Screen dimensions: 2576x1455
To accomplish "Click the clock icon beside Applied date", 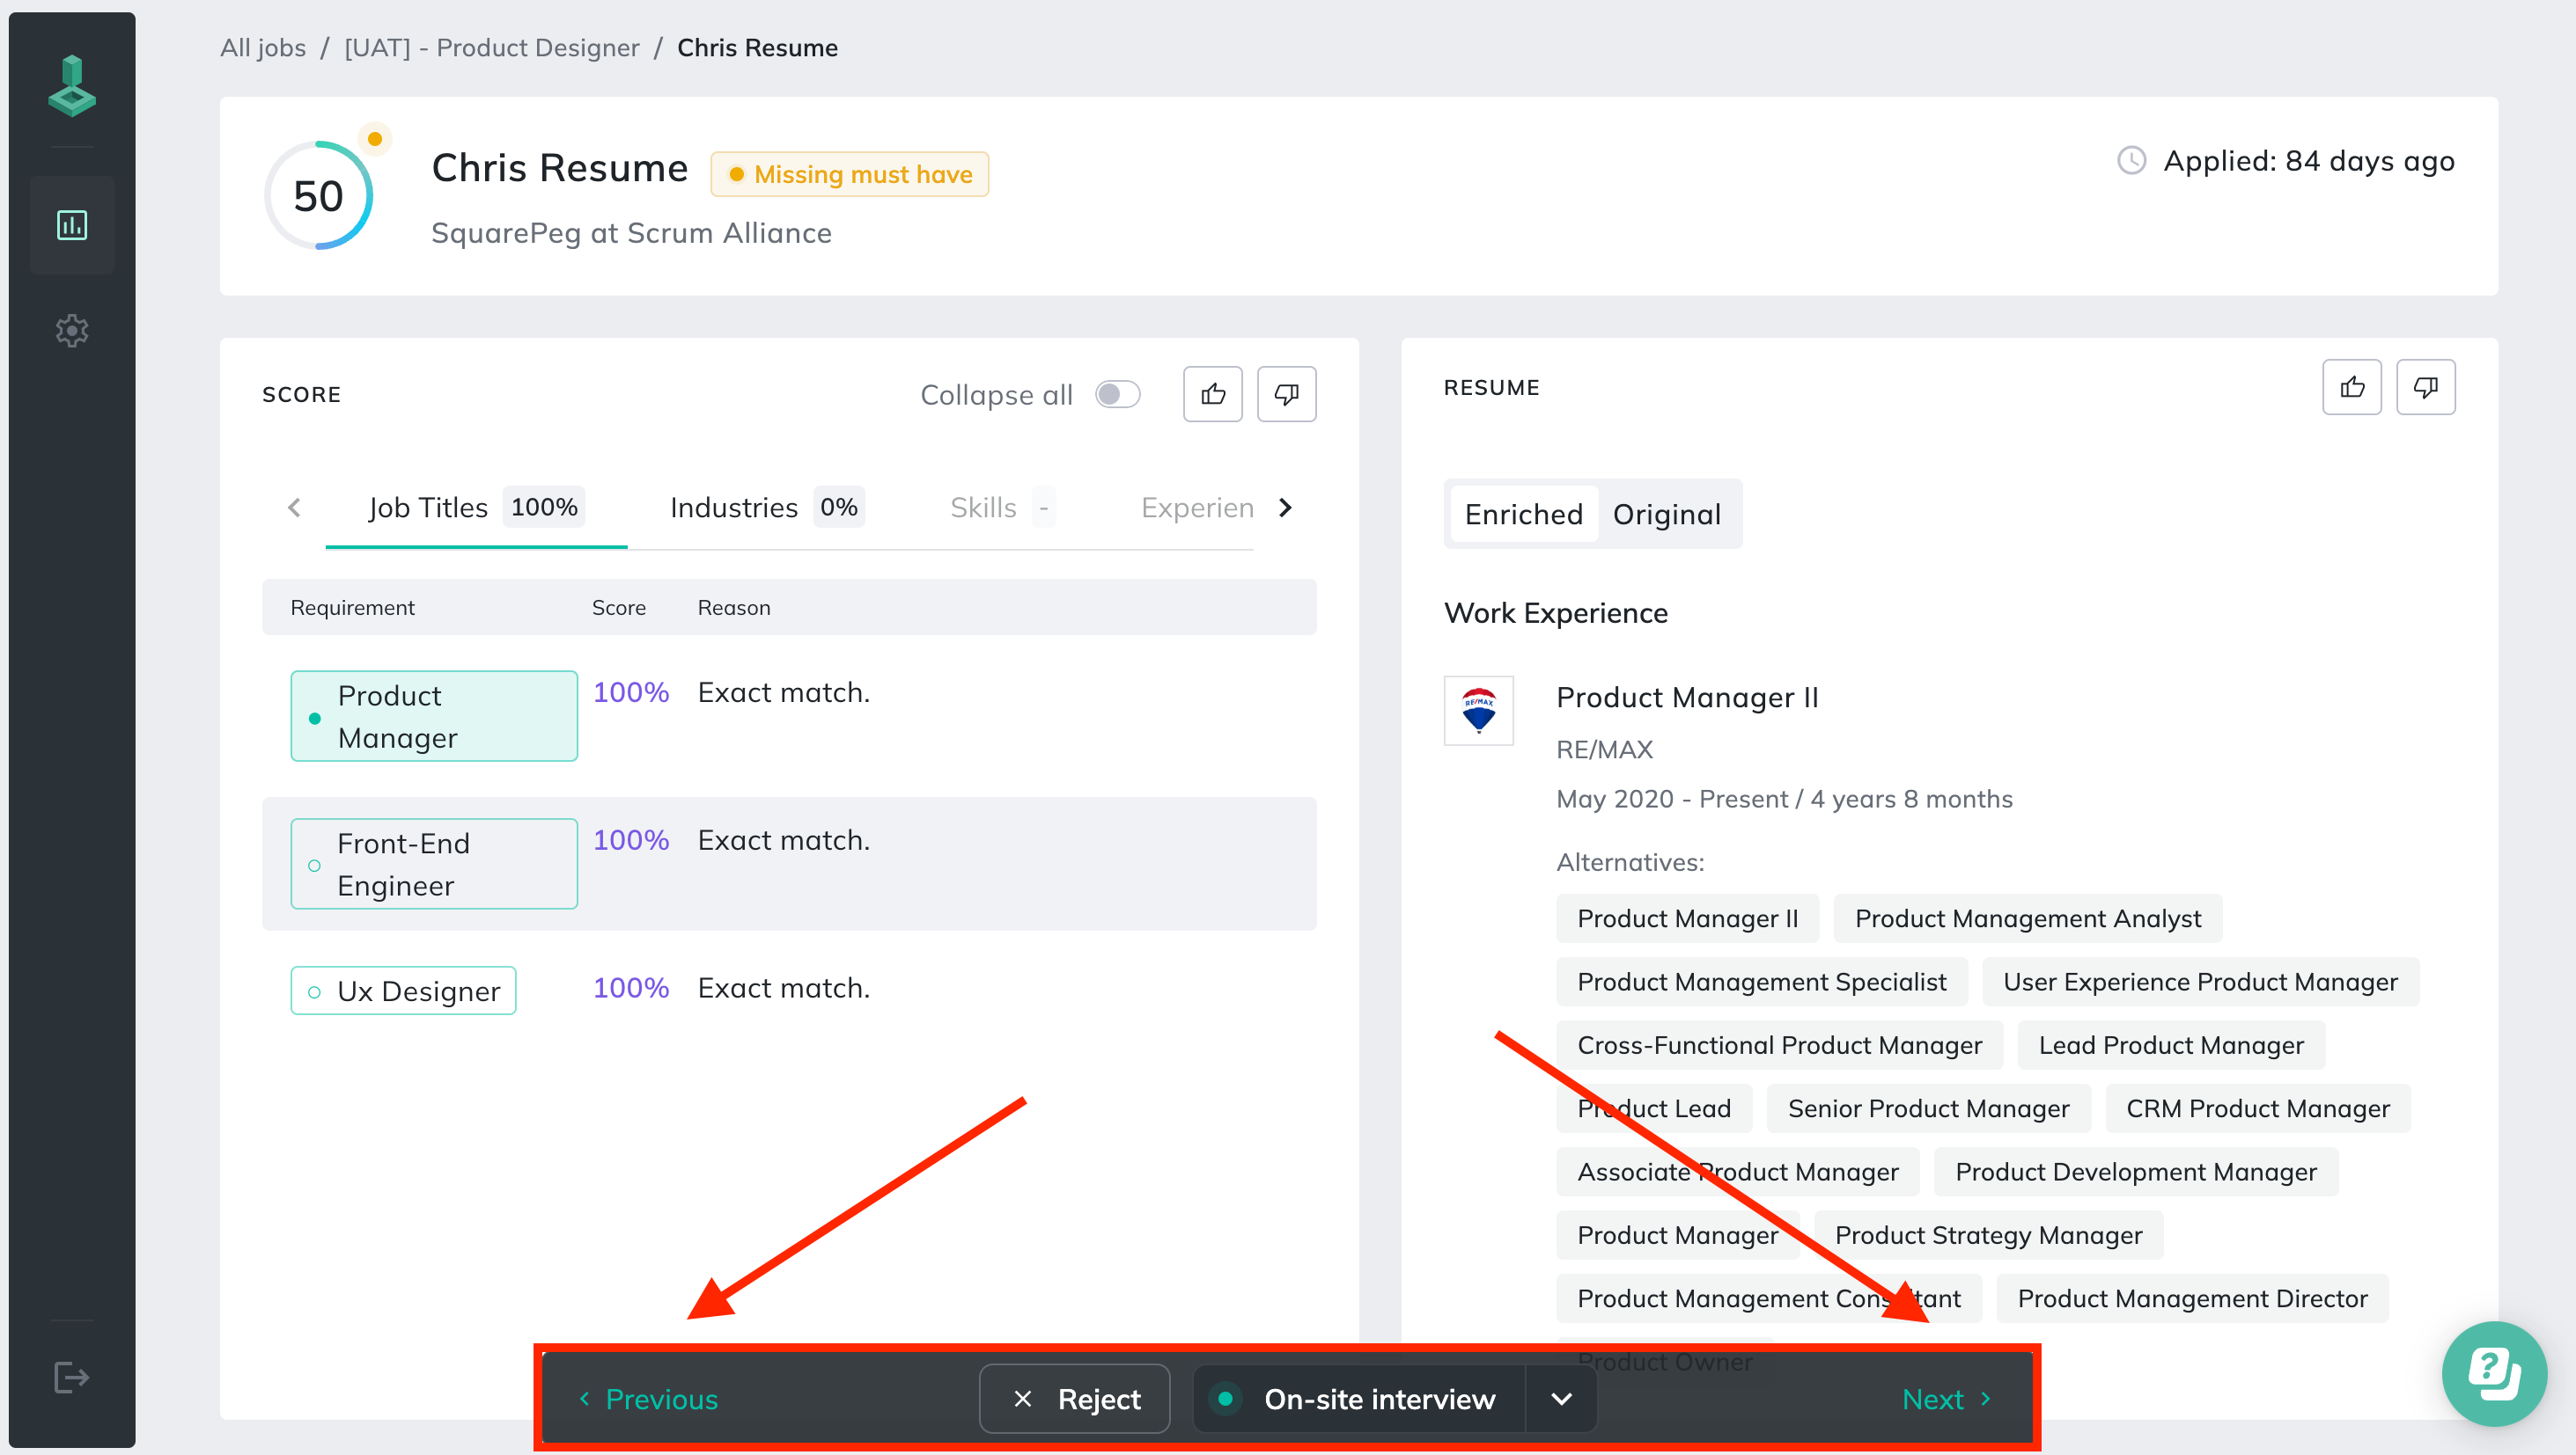I will [2132, 161].
